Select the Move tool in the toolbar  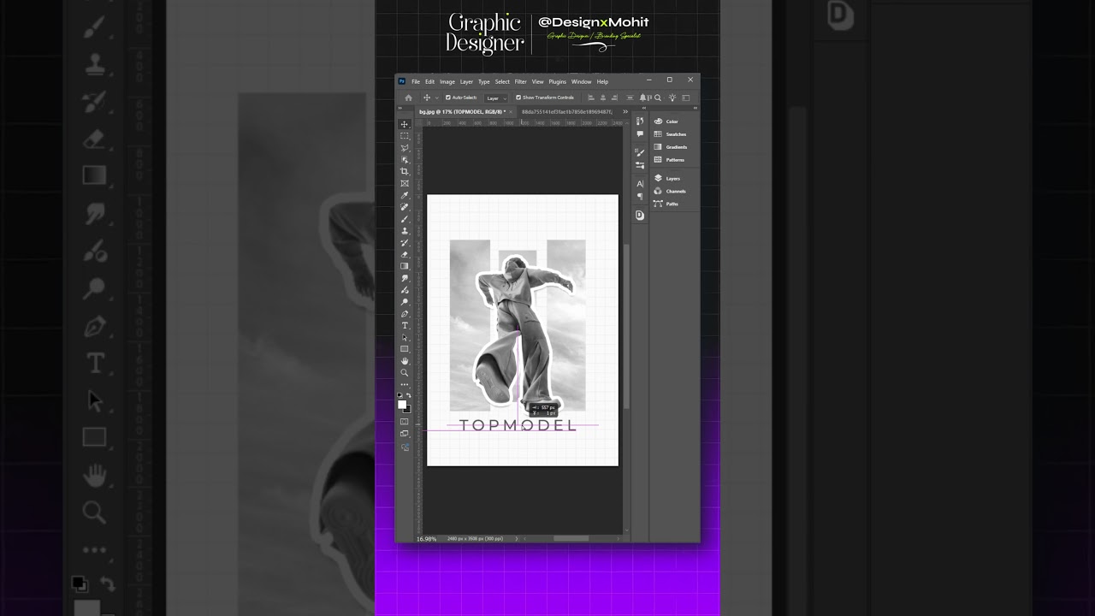405,124
